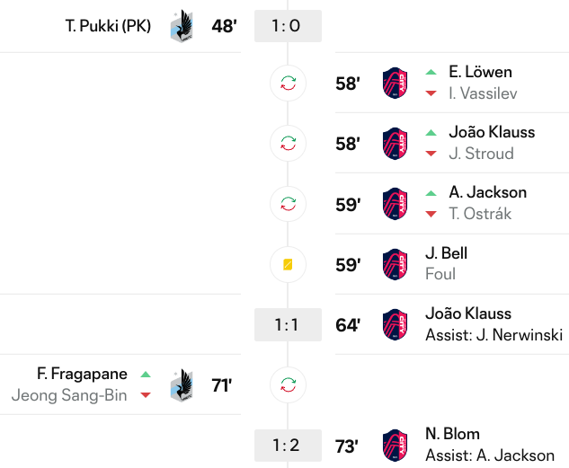Click the 64' timeline minute marker
Viewport: 569px width, 468px height.
(x=348, y=324)
